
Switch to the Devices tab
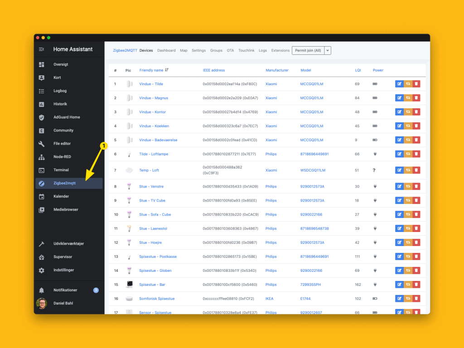[146, 50]
